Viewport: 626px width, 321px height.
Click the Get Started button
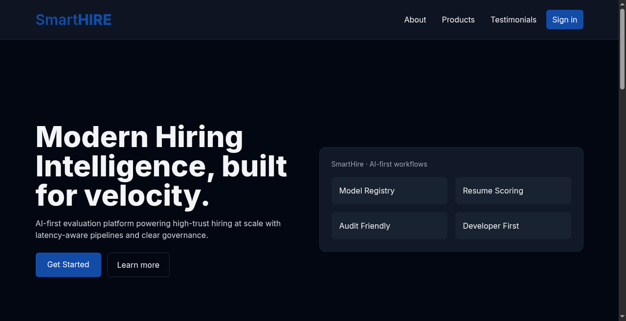point(68,265)
